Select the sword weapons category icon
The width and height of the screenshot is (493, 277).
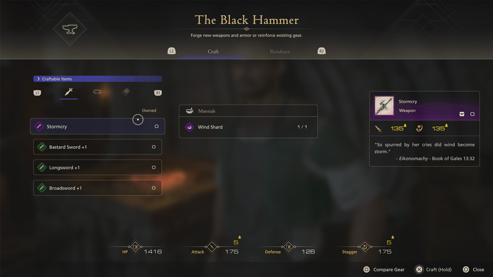(68, 92)
